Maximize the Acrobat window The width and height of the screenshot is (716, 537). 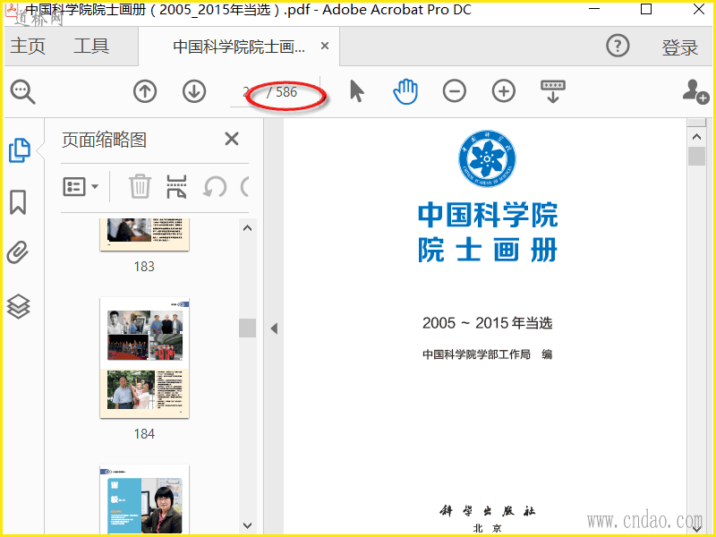646,9
